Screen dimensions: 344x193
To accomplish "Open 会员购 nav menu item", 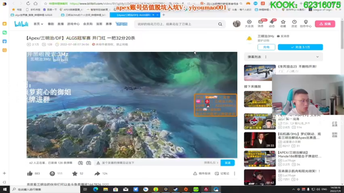I will pyautogui.click(x=88, y=24).
